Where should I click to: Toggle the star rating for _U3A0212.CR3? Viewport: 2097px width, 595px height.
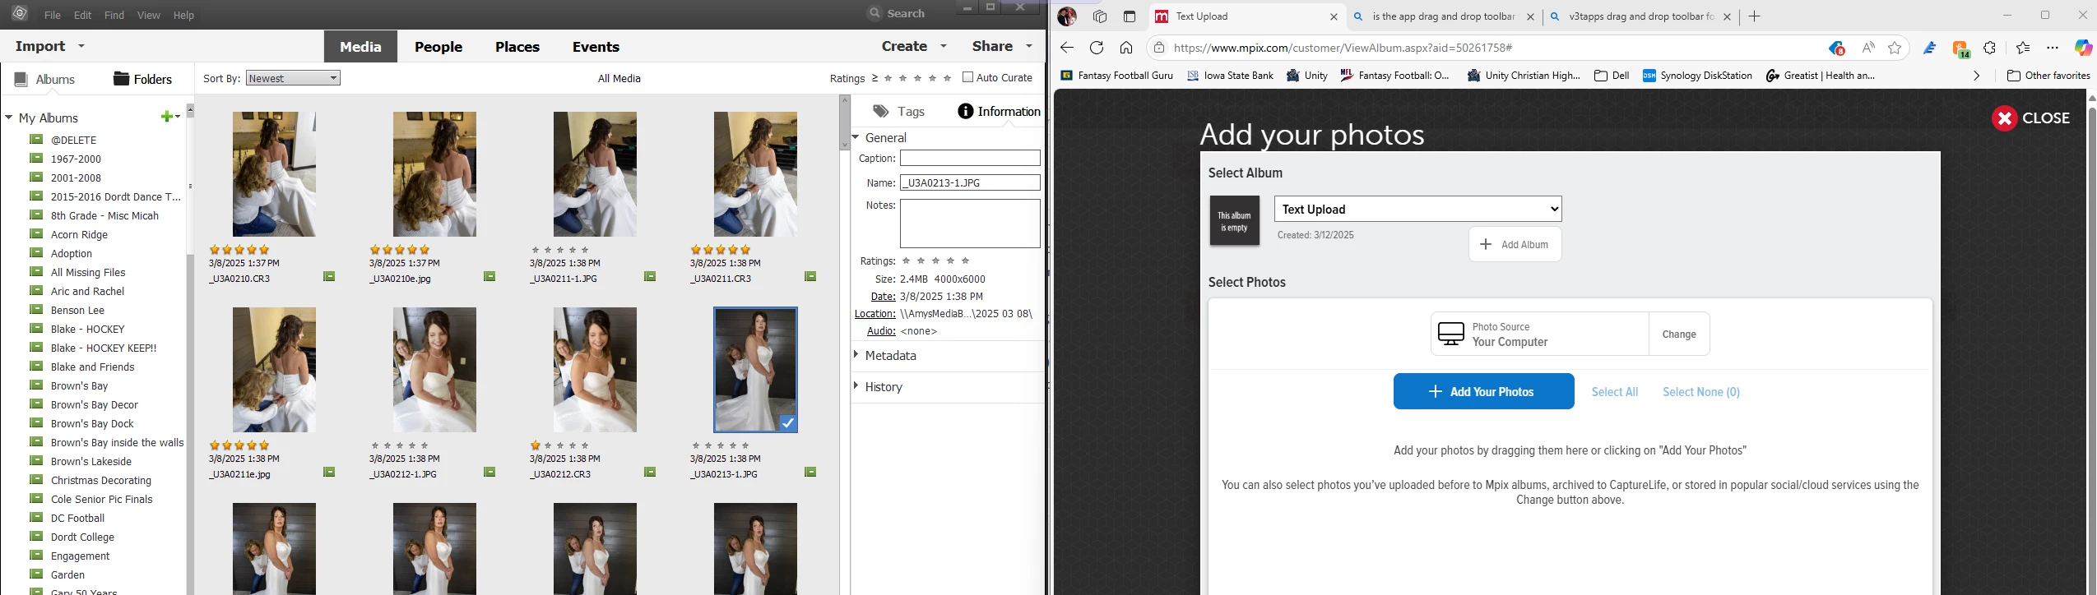coord(559,445)
